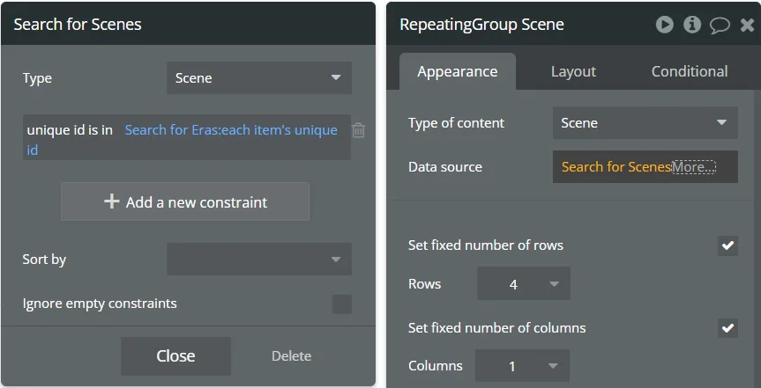The height and width of the screenshot is (388, 761).
Task: Click the Ignore empty constraints label
Action: pos(100,304)
